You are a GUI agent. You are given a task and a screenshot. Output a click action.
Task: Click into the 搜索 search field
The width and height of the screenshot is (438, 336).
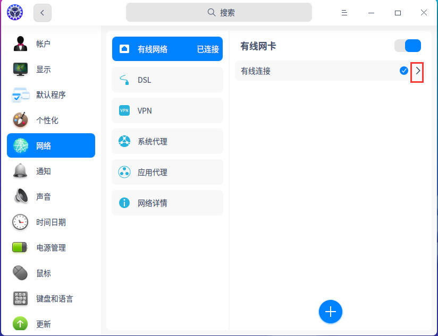click(218, 12)
